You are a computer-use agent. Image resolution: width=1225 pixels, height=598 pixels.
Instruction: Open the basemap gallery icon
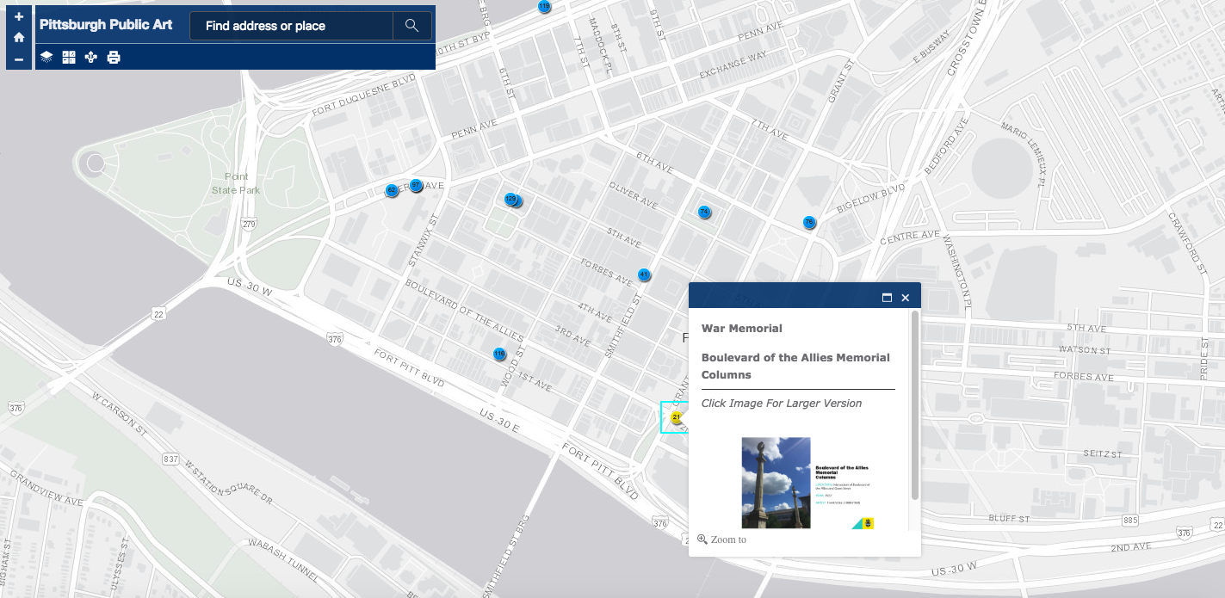69,58
